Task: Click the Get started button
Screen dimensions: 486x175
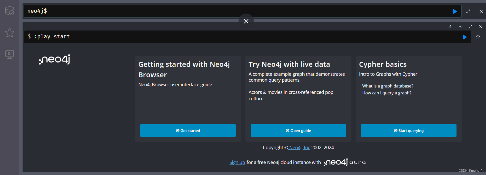Action: click(x=188, y=130)
